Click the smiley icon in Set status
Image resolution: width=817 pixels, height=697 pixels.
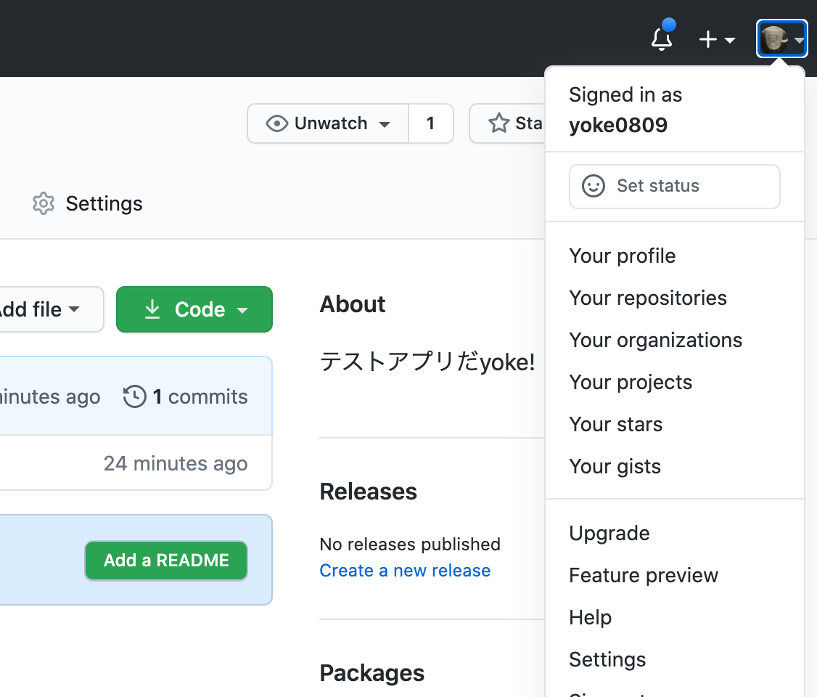(594, 186)
